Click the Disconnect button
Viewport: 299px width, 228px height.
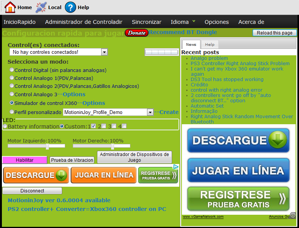[x=32, y=191]
